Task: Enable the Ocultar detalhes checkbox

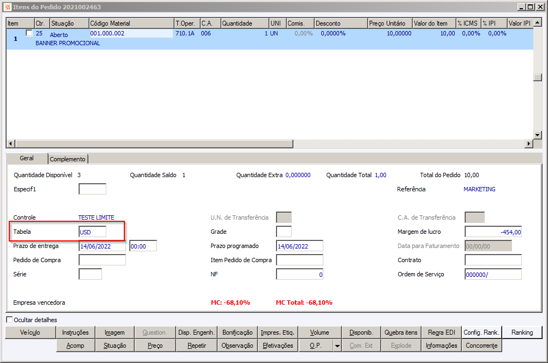Action: [x=9, y=320]
